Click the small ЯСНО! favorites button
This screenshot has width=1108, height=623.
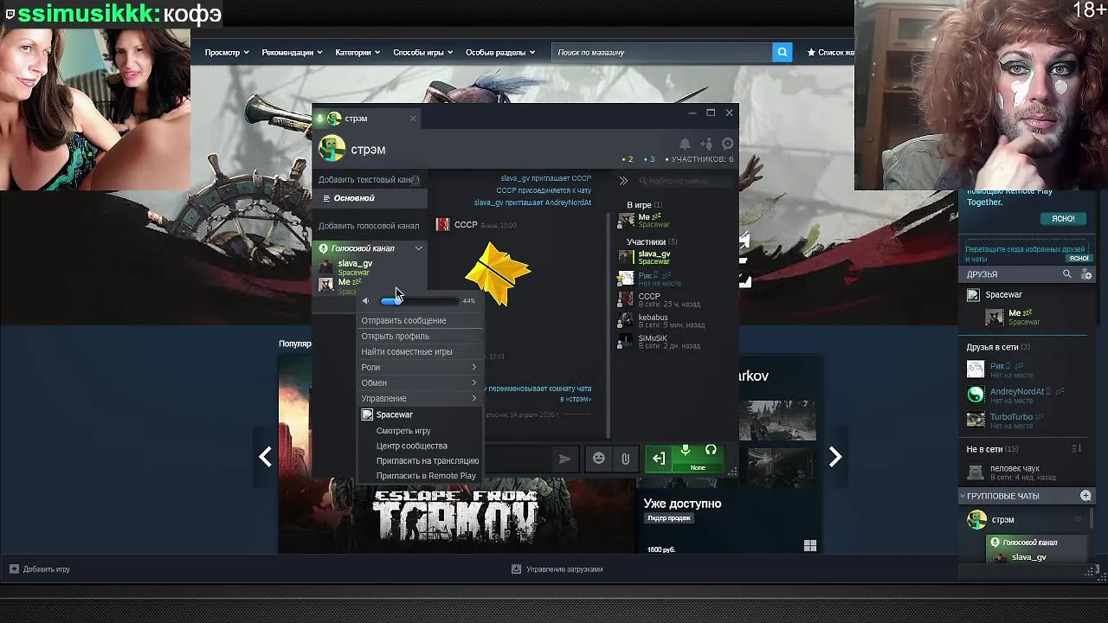tap(1078, 258)
